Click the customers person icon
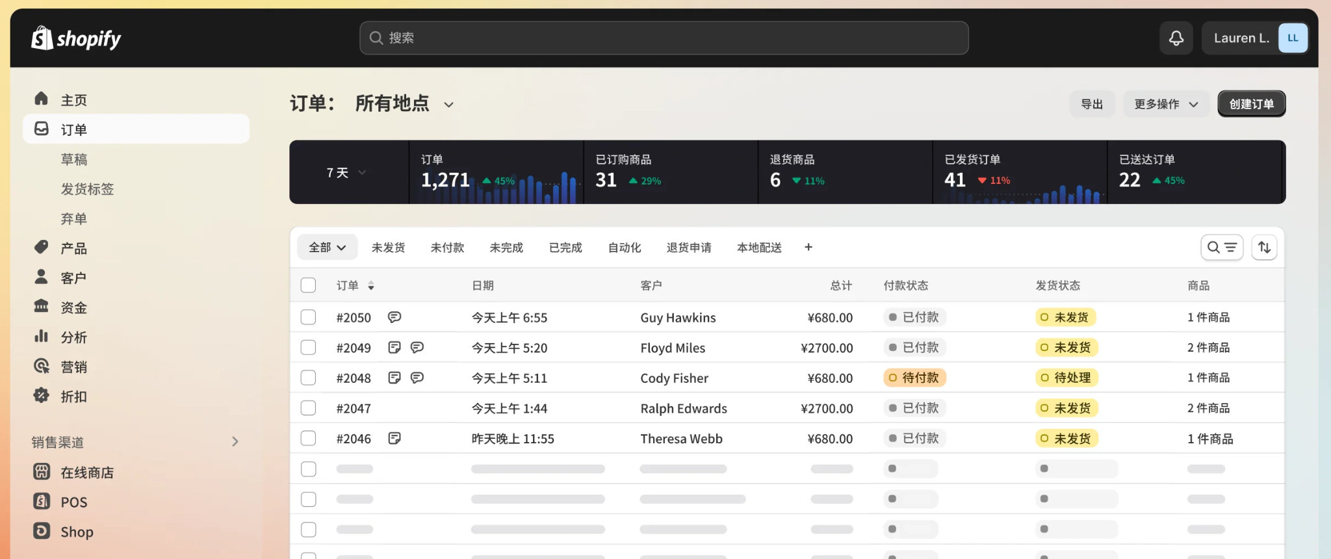The image size is (1331, 559). (42, 277)
